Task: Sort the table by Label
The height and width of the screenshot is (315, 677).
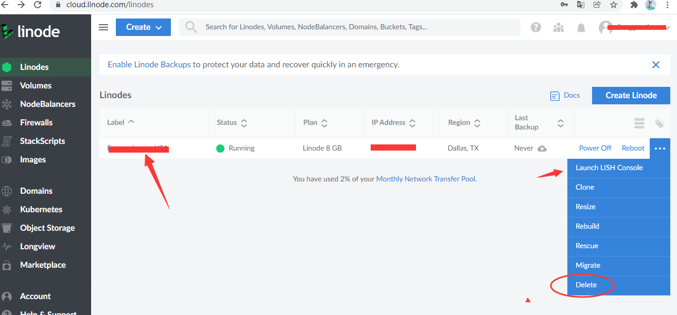Action: click(121, 122)
